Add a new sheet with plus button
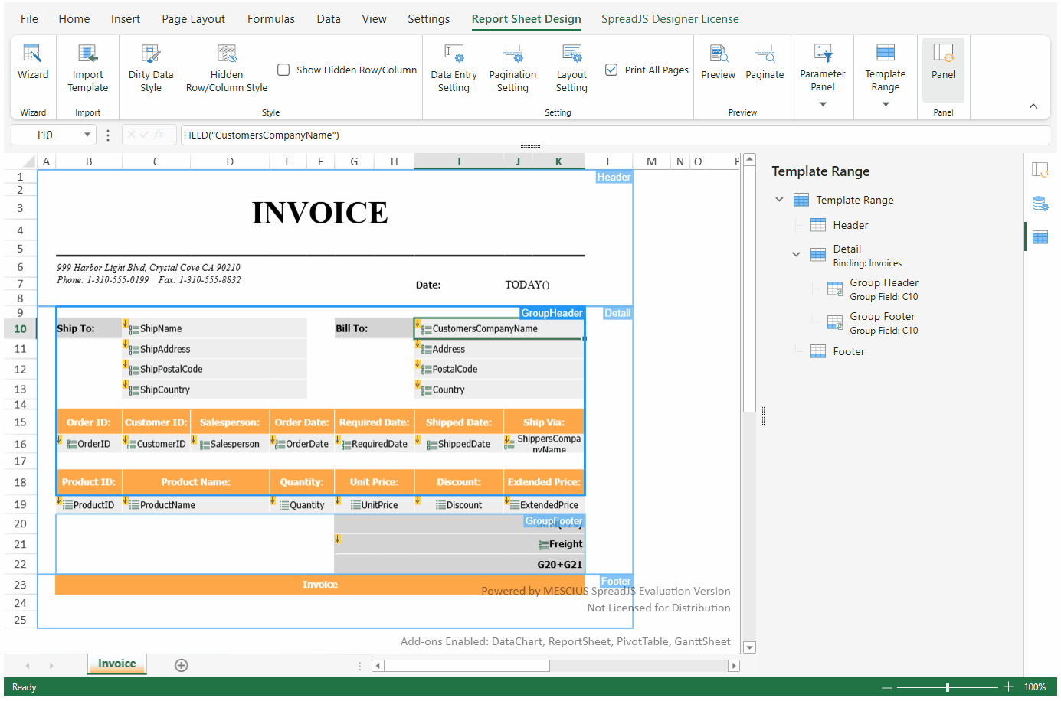Viewport: 1061px width, 701px height. coord(182,665)
